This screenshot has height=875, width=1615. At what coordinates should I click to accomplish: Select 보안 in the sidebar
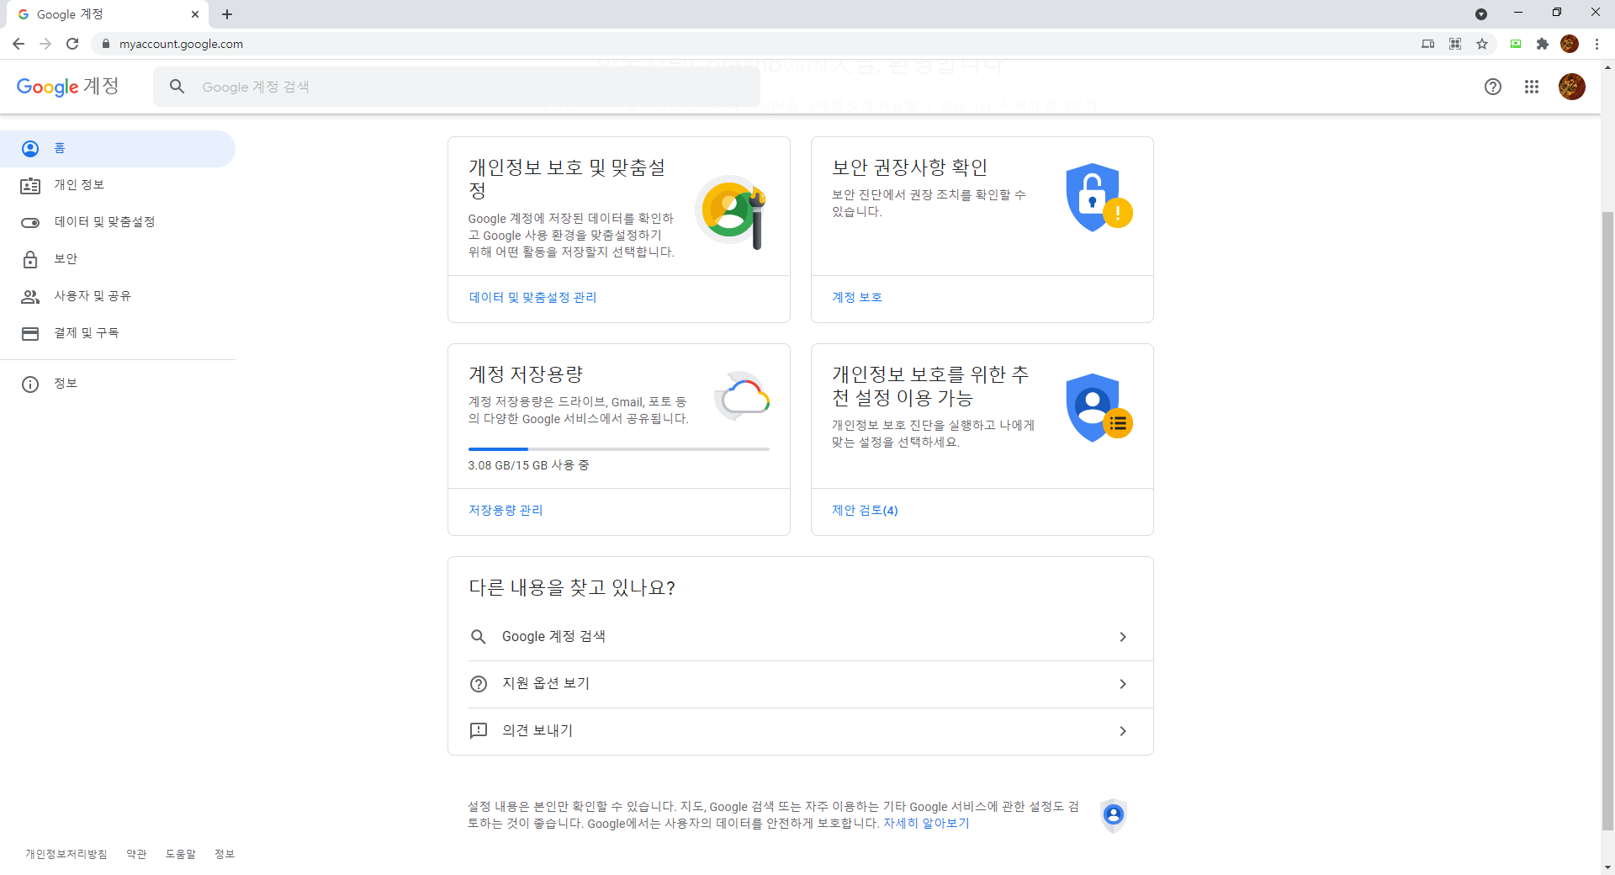(x=118, y=259)
